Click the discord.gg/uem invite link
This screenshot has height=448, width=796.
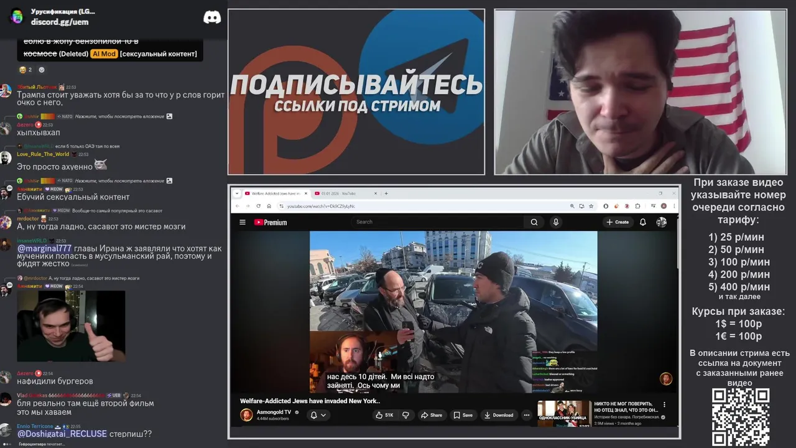coord(60,22)
